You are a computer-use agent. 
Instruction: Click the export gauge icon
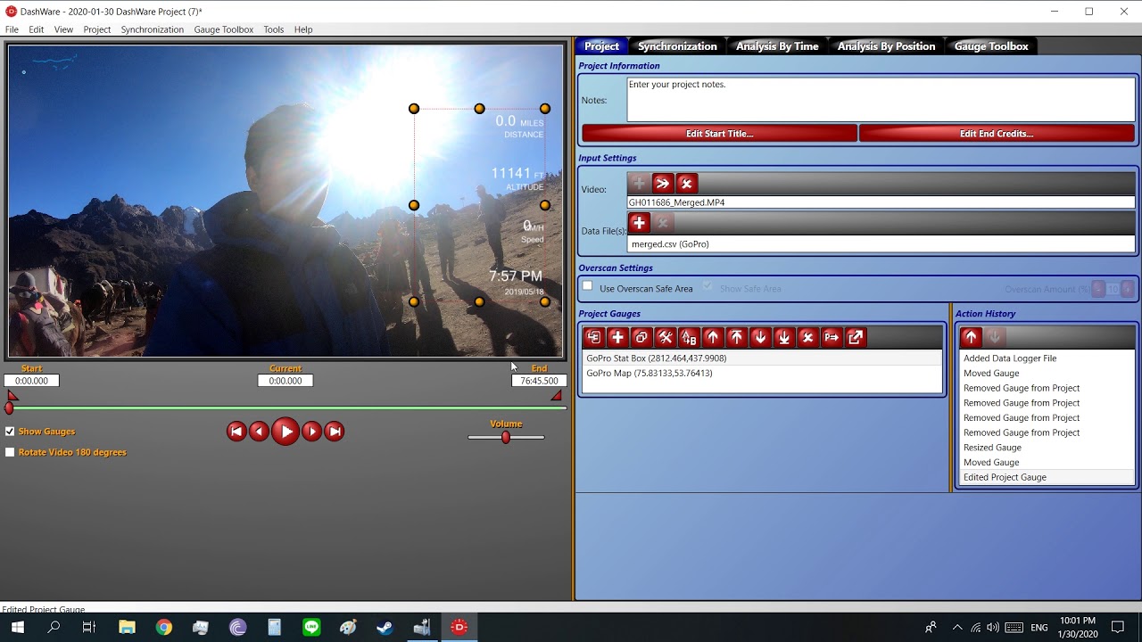(856, 337)
